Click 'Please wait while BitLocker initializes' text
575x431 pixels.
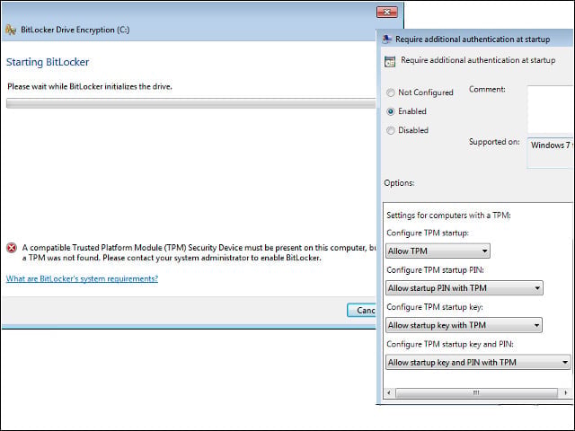click(90, 87)
